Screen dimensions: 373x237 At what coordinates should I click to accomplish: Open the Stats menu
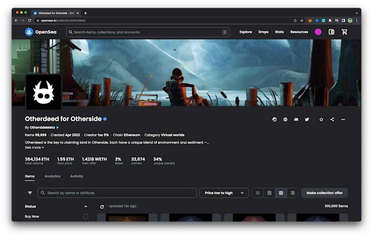279,32
